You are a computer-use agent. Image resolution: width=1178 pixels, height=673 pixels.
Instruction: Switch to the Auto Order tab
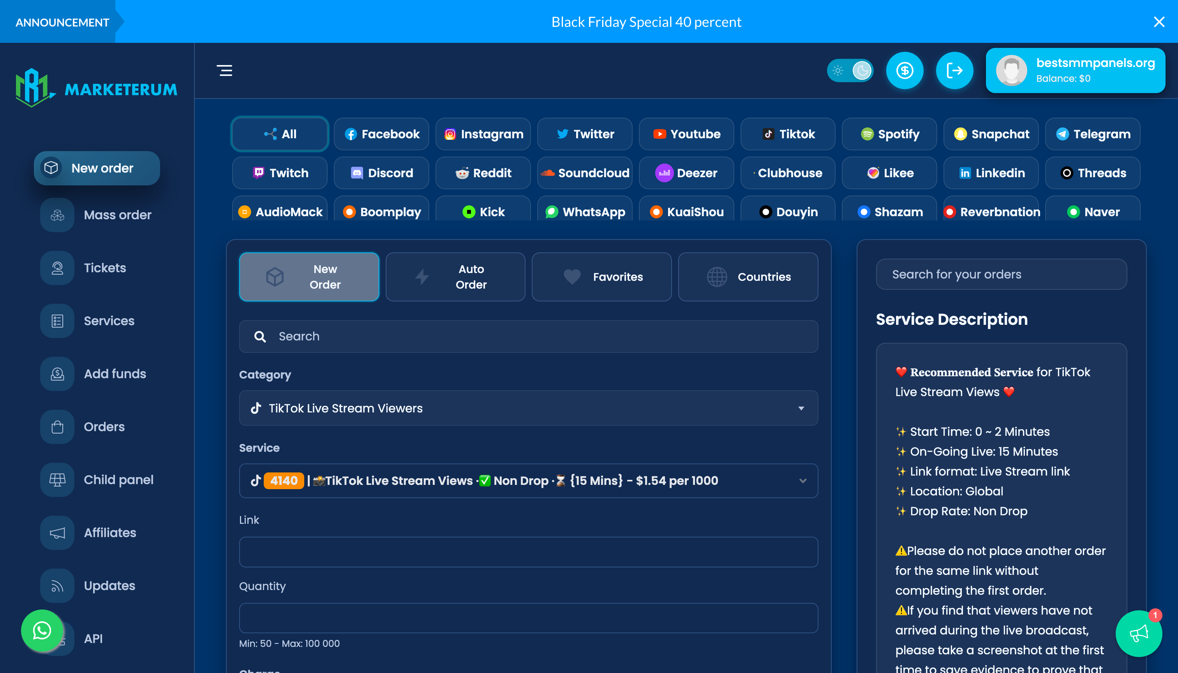point(455,277)
